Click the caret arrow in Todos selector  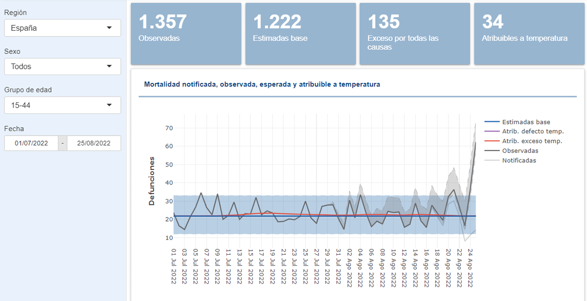pos(109,66)
